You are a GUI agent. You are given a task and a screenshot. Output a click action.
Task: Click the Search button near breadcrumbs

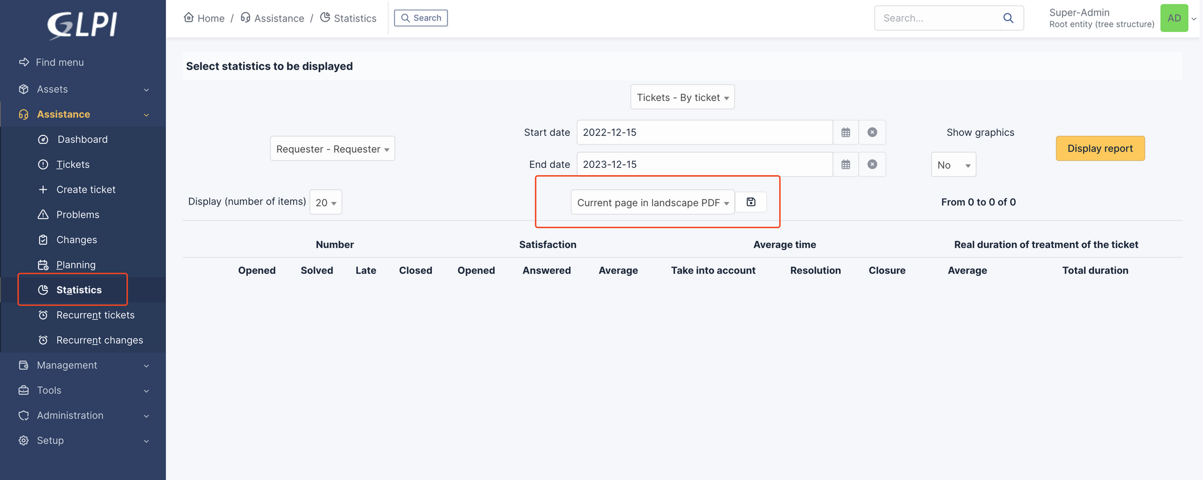[x=421, y=18]
